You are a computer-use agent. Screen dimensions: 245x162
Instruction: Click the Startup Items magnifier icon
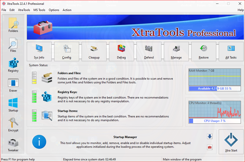coord(47,116)
